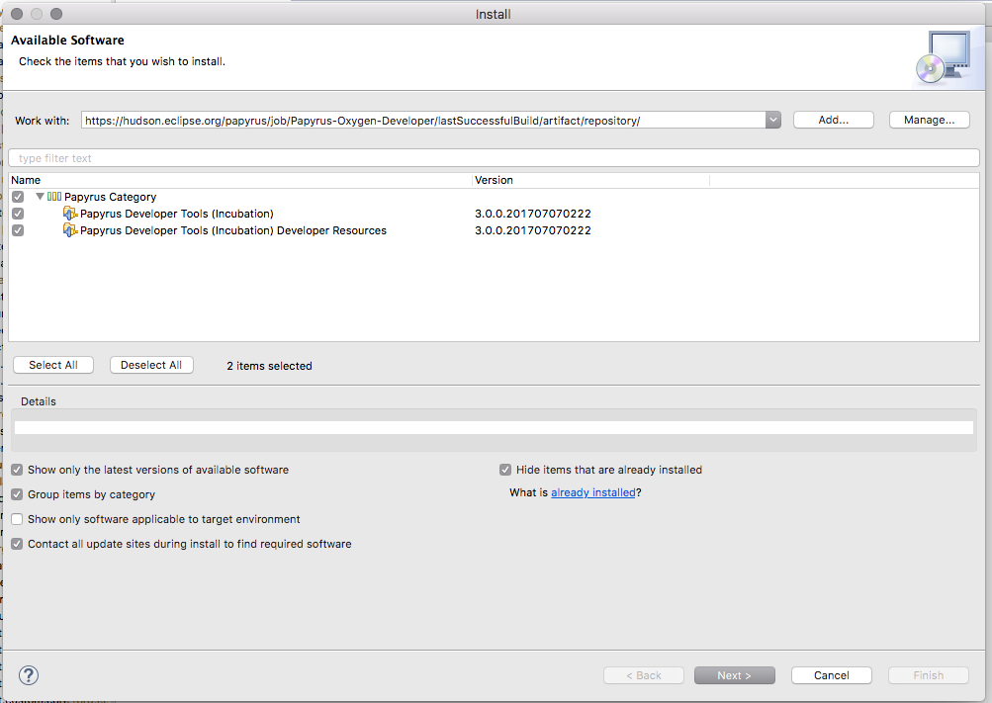
Task: Click the type filter text field
Action: point(494,158)
